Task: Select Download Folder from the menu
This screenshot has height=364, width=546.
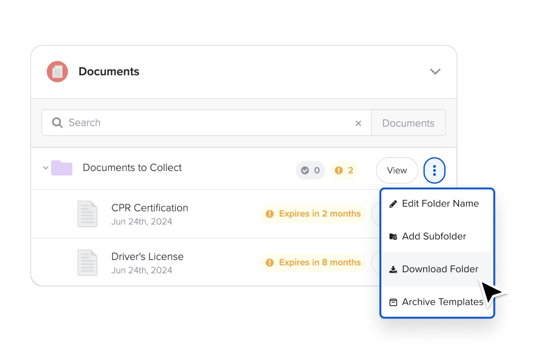Action: point(440,269)
